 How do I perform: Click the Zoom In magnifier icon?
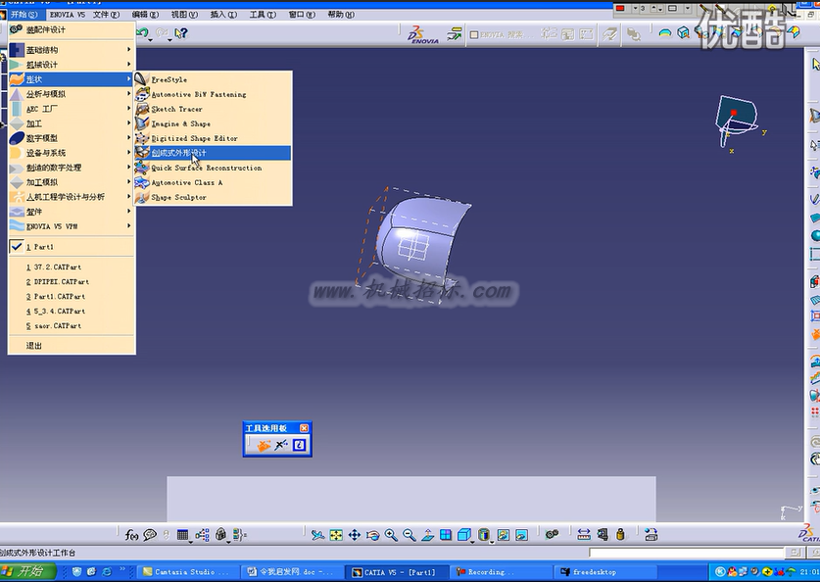click(391, 534)
